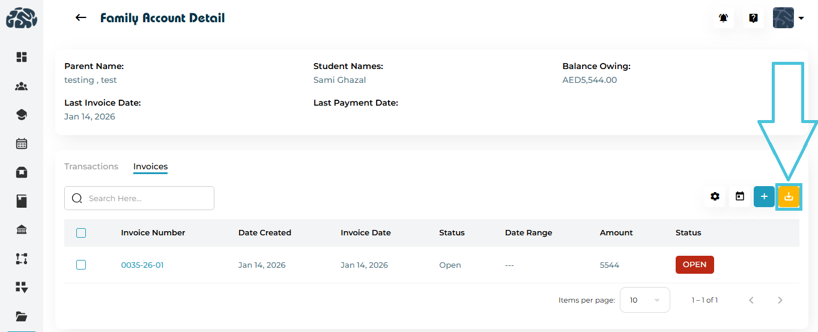
Task: Click the blue plus add invoice button
Action: [x=764, y=196]
